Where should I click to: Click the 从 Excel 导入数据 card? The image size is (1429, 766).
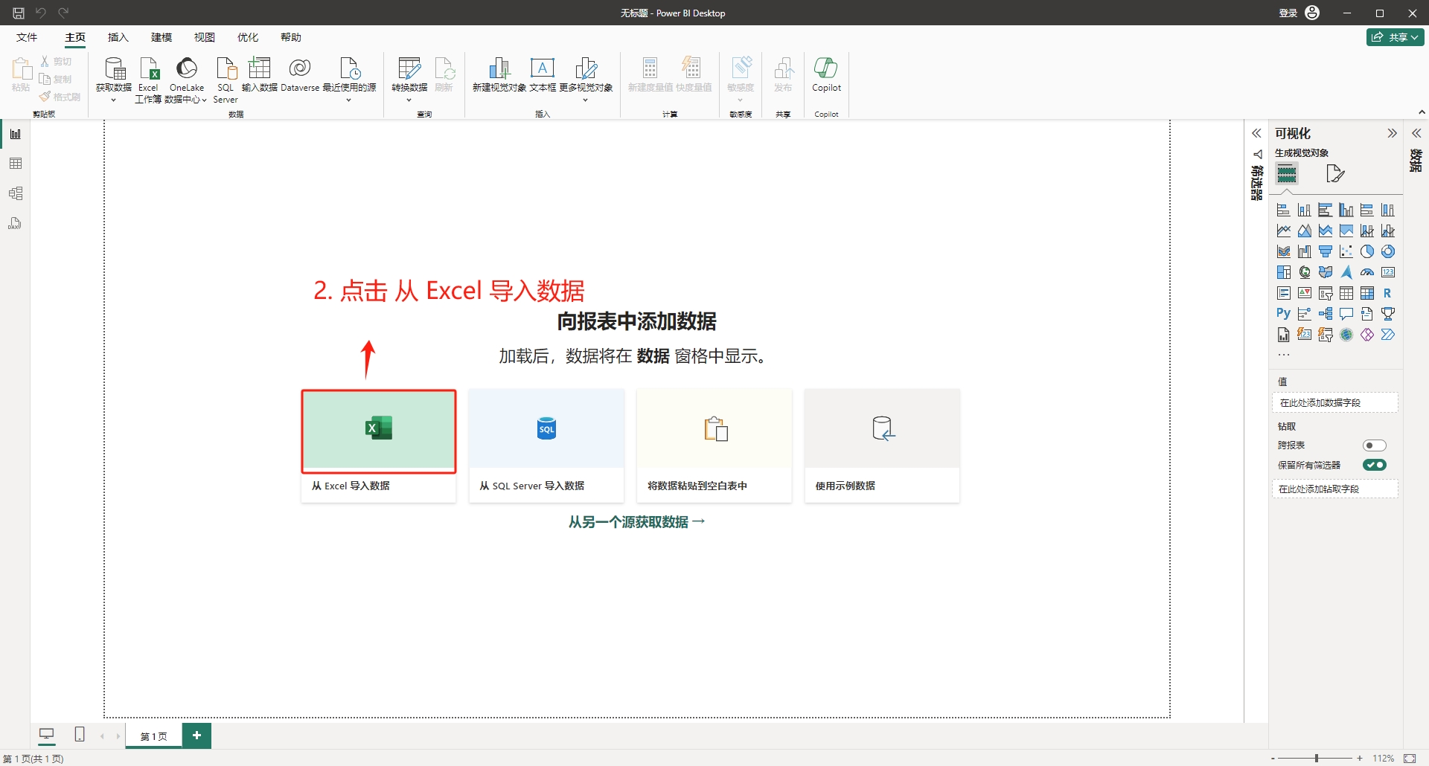pos(379,446)
